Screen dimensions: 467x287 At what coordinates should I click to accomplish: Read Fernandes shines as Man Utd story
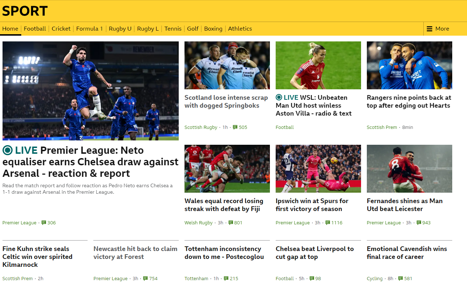coord(405,205)
